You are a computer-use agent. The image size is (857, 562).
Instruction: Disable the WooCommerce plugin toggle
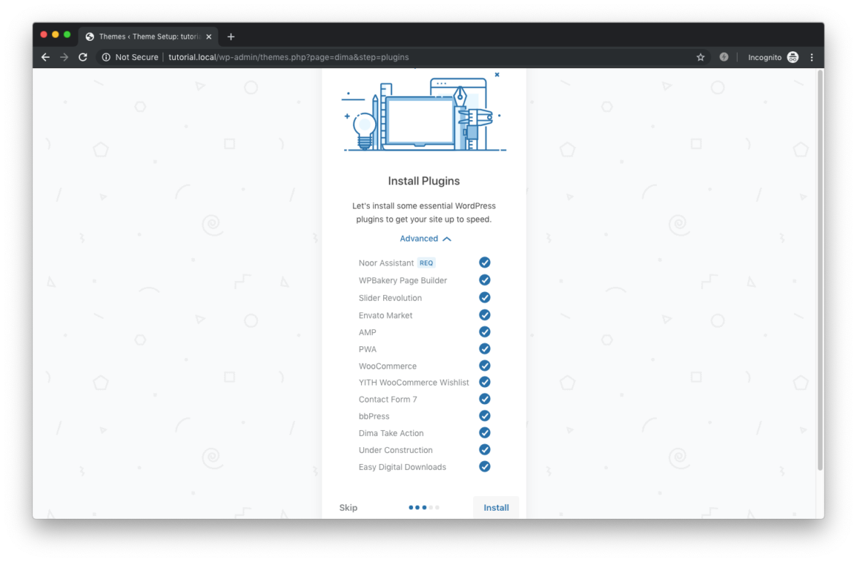click(x=484, y=365)
